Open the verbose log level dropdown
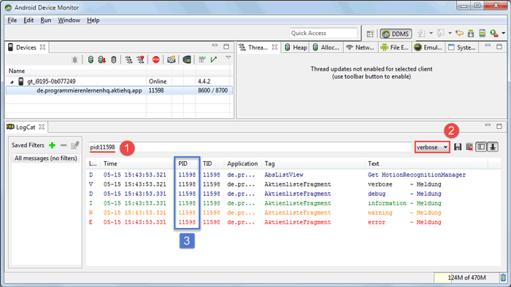This screenshot has height=287, width=511. (432, 147)
